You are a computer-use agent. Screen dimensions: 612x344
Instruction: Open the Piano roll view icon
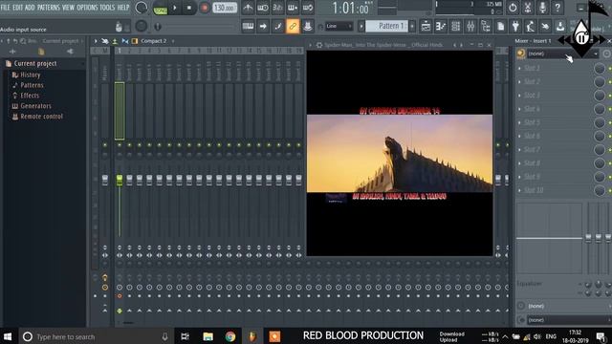click(x=440, y=26)
